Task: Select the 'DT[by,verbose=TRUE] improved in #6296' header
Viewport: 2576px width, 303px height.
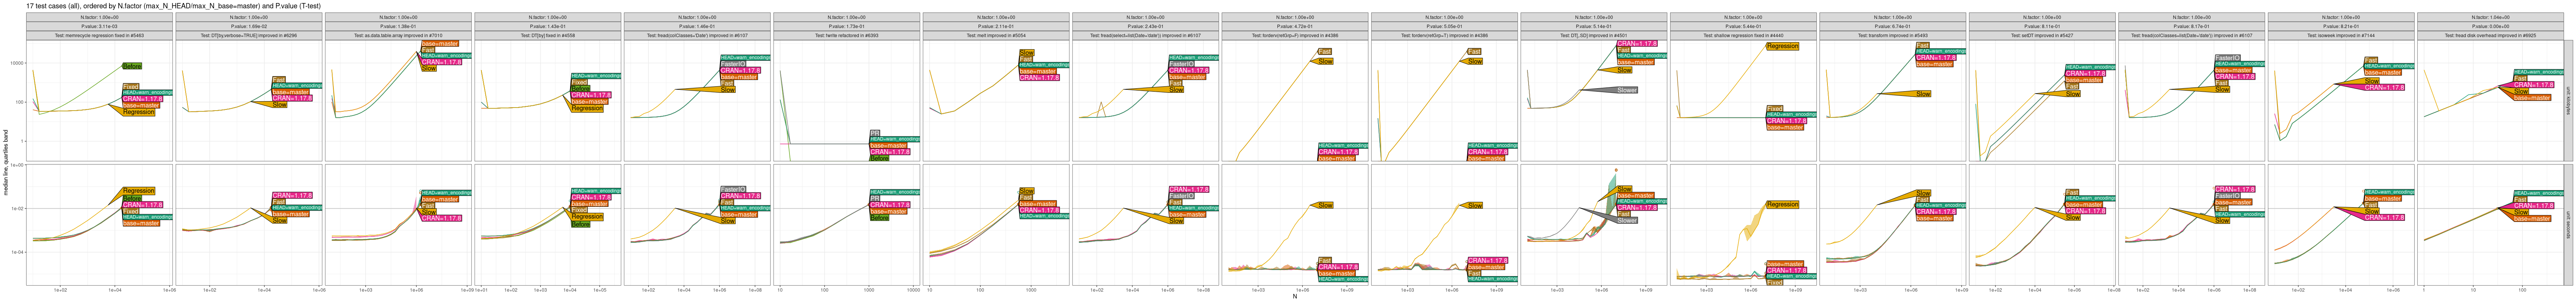Action: point(248,35)
